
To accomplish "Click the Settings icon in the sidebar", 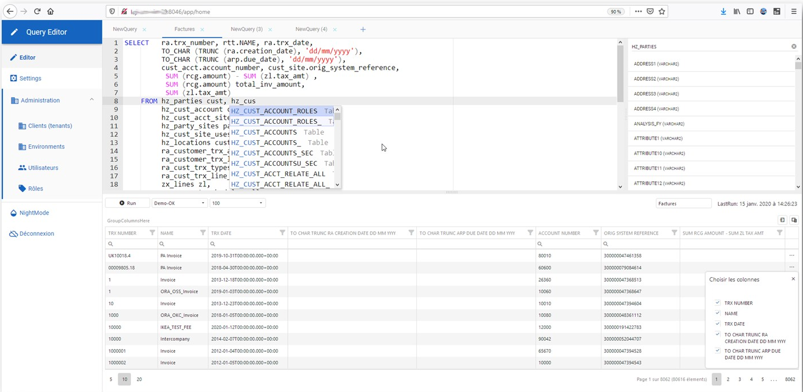I will 15,78.
